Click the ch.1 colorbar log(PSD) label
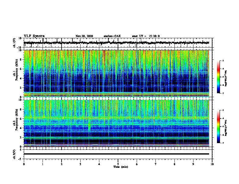 click(x=226, y=78)
